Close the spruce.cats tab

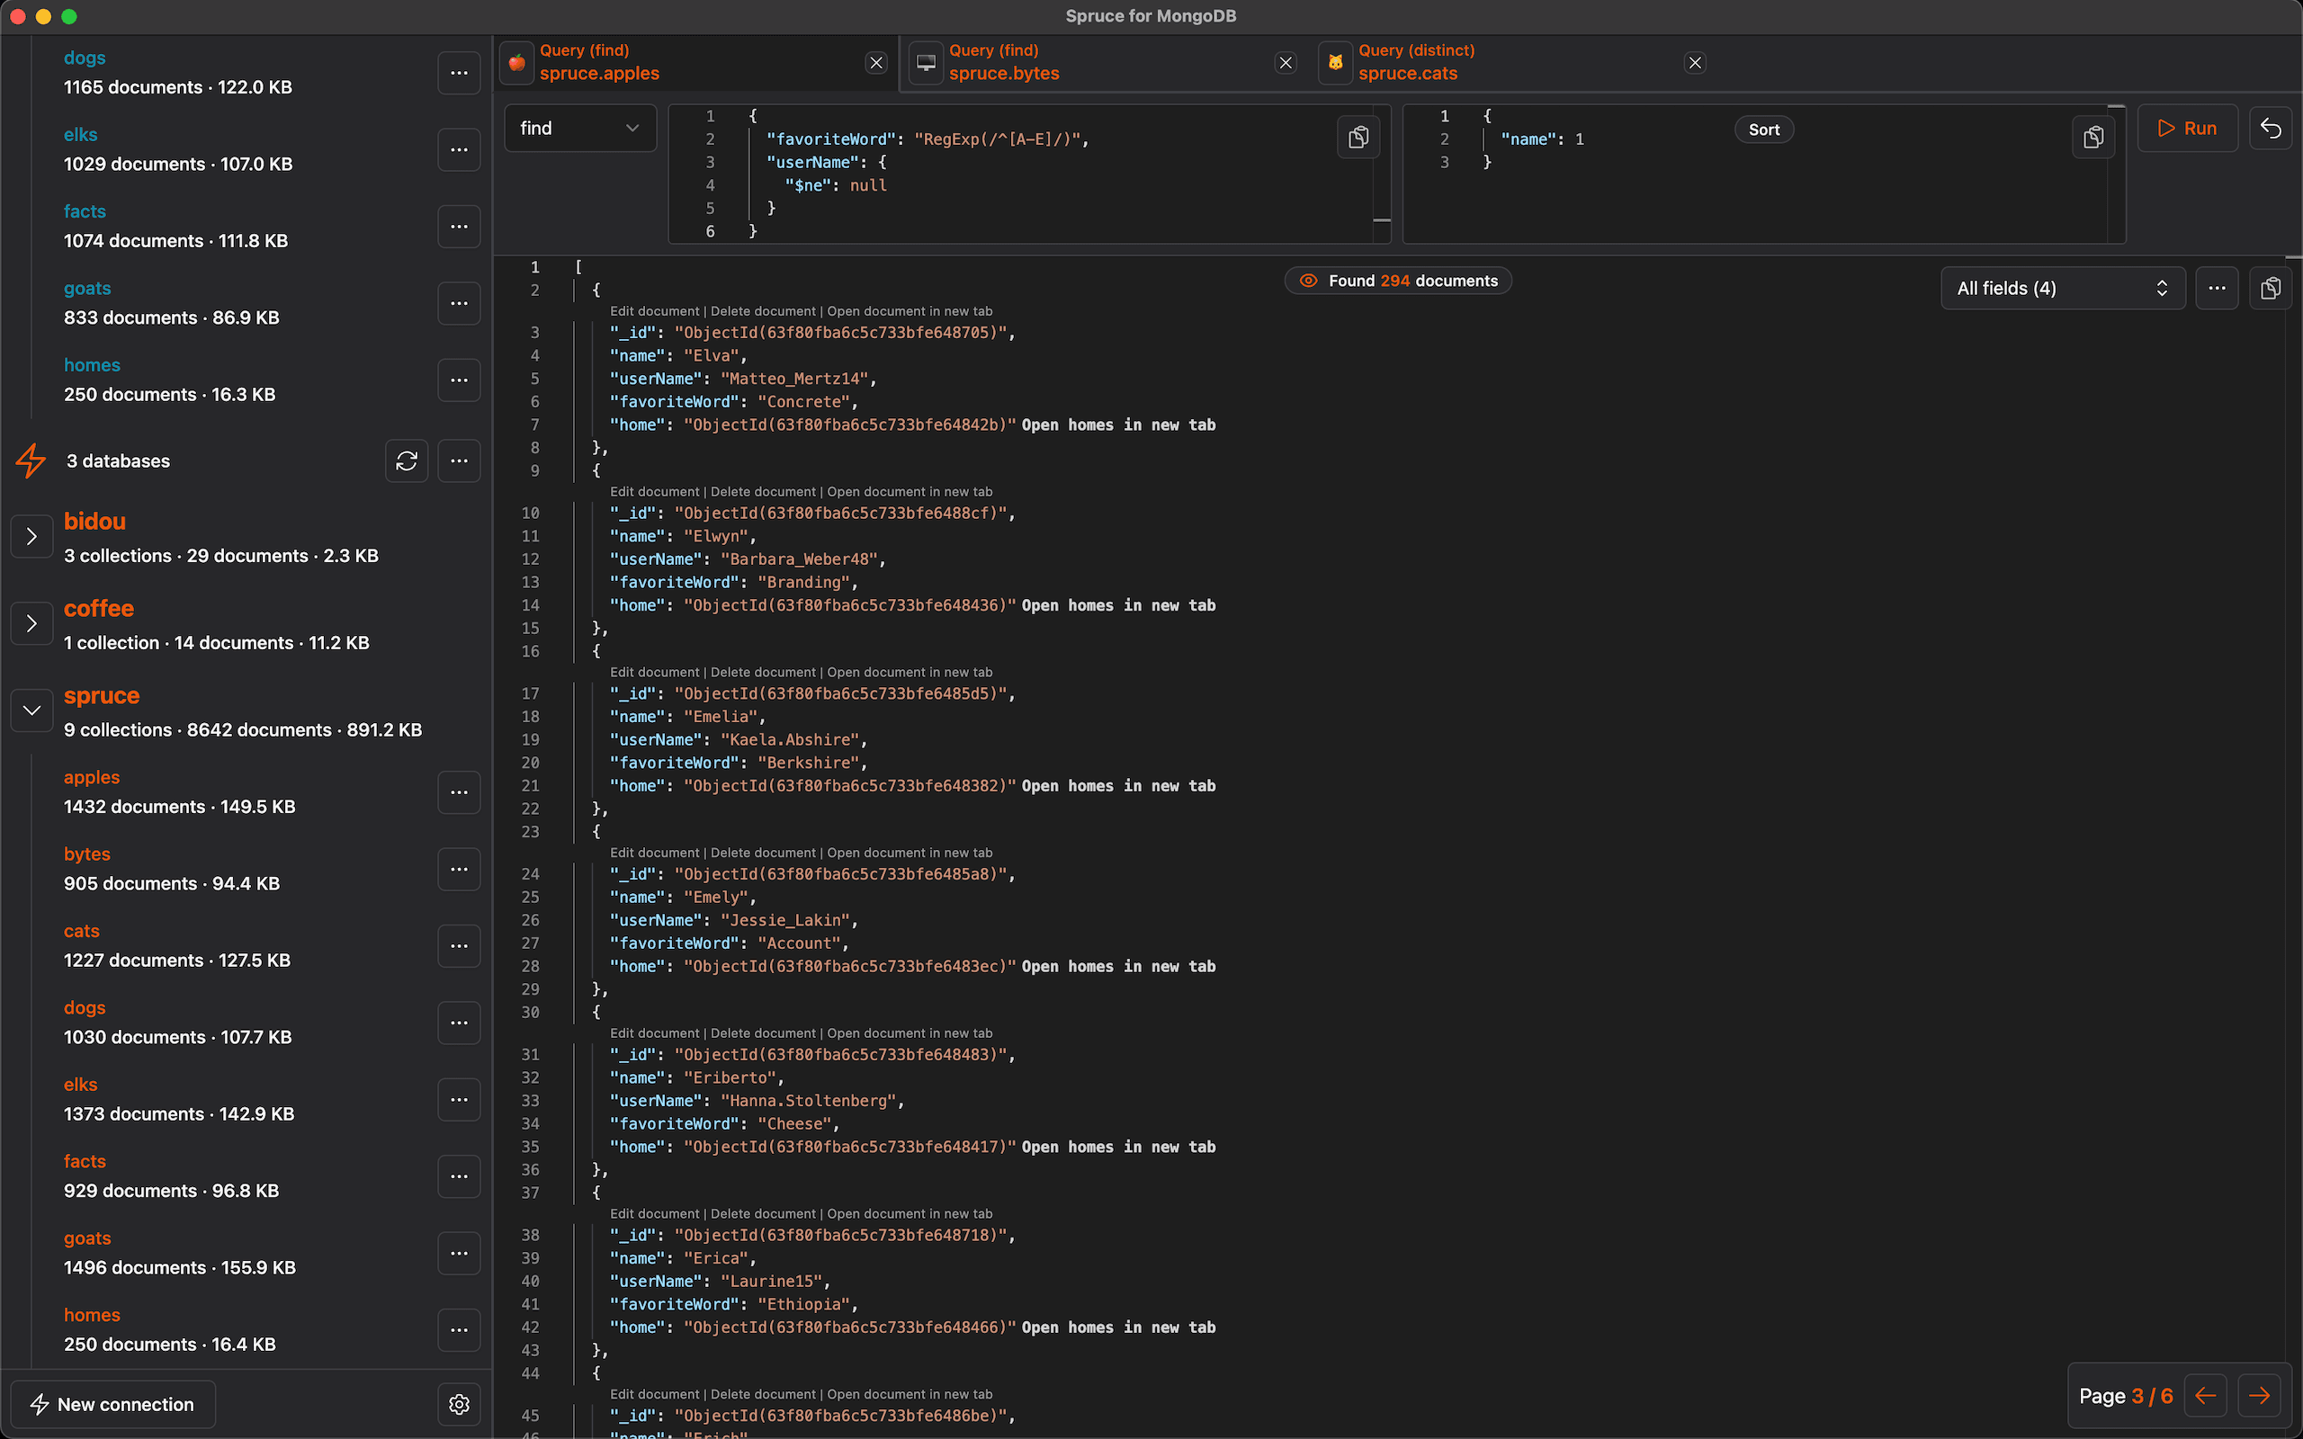coord(1695,63)
